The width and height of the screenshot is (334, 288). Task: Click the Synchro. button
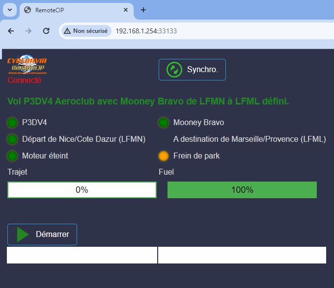click(x=192, y=70)
